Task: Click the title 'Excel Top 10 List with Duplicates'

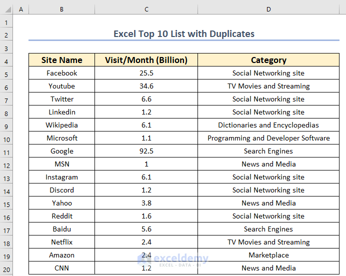Action: click(184, 34)
